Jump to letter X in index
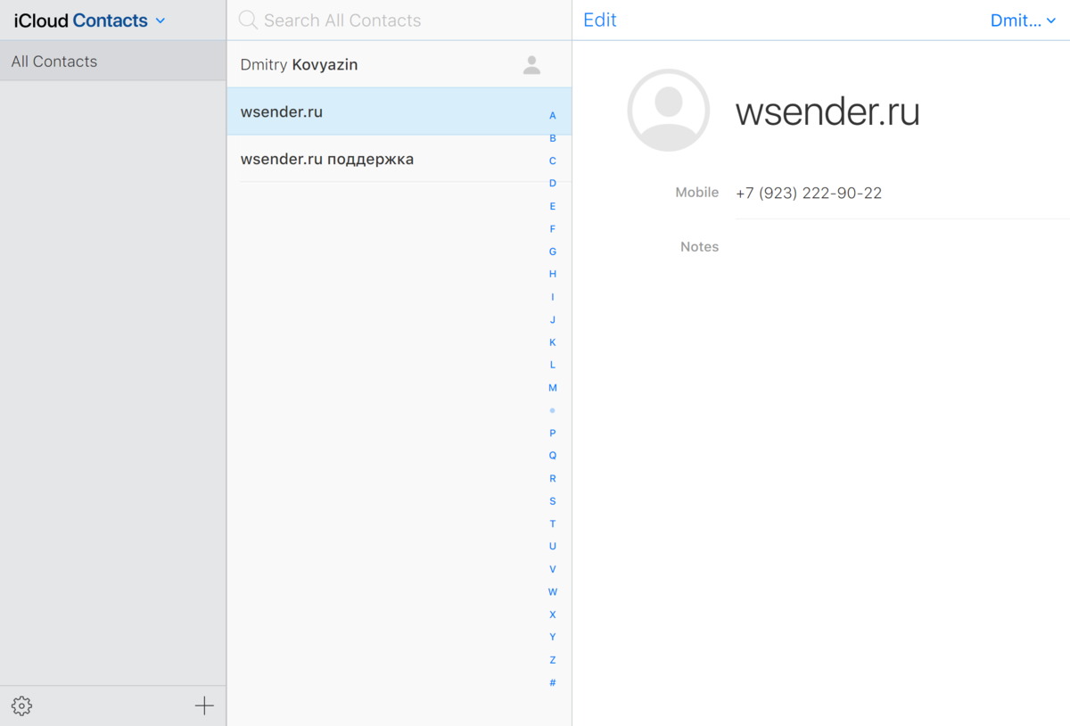Screen dimensions: 1070x726 pos(553,615)
